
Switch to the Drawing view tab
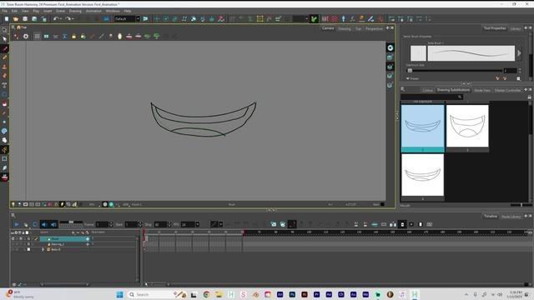[345, 28]
